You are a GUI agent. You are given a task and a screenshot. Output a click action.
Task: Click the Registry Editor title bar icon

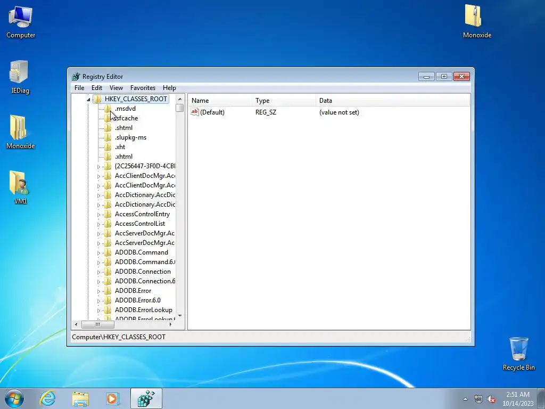[76, 77]
